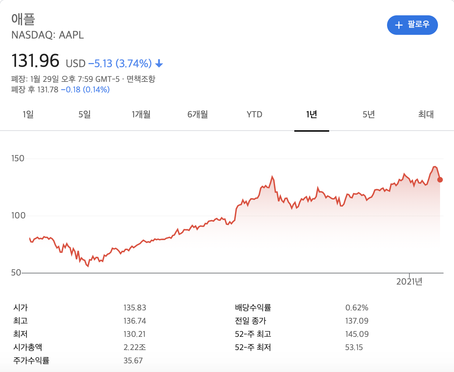The image size is (454, 372).
Task: Click the 시가 value 135.83
Action: 135,308
